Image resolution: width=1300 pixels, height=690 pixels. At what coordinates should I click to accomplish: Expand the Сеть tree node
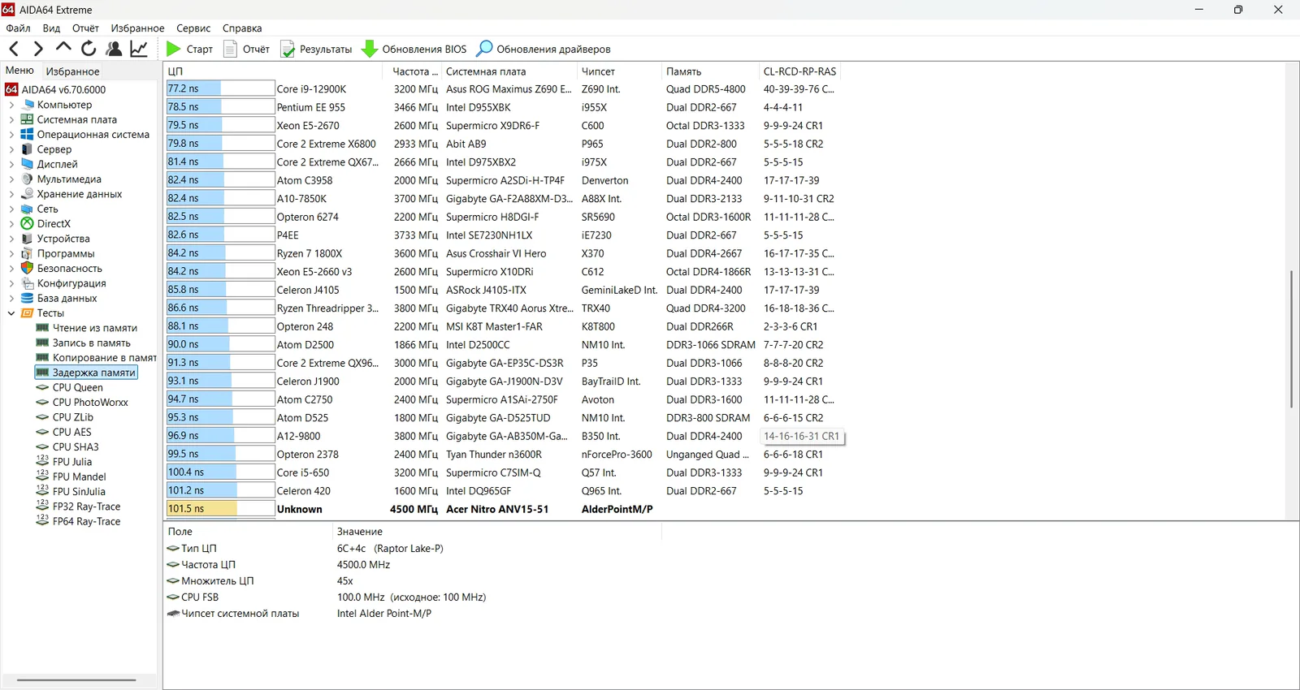[x=11, y=209]
